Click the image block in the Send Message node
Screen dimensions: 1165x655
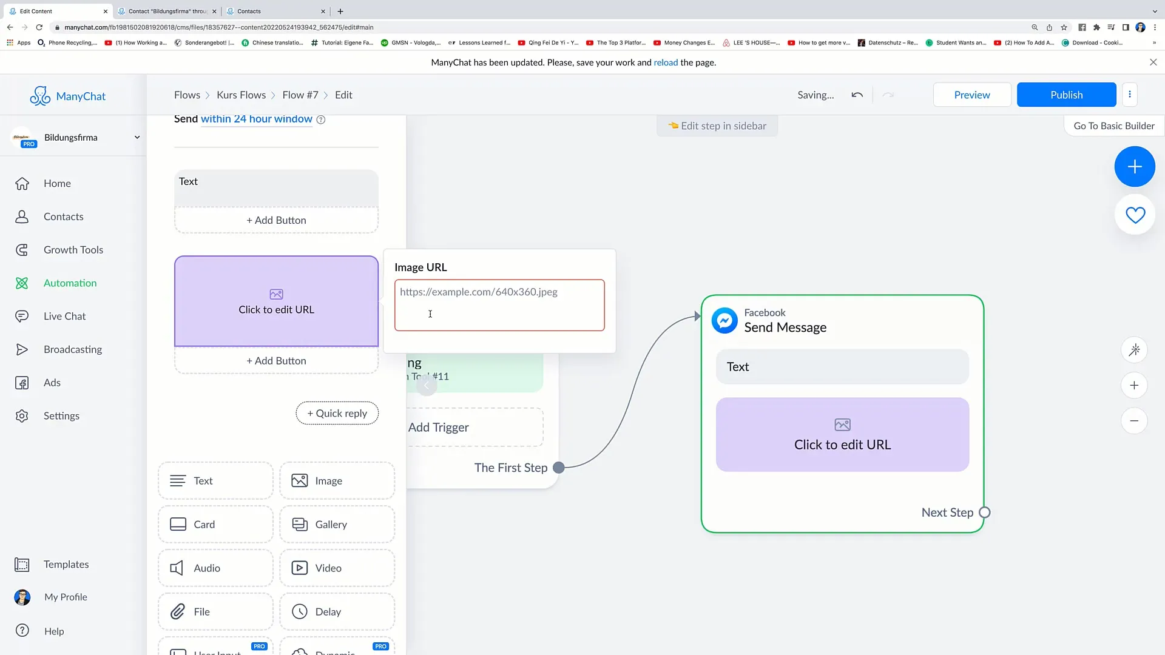point(842,435)
